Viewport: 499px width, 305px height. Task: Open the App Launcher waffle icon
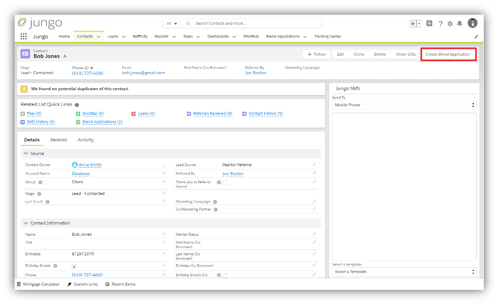point(23,36)
